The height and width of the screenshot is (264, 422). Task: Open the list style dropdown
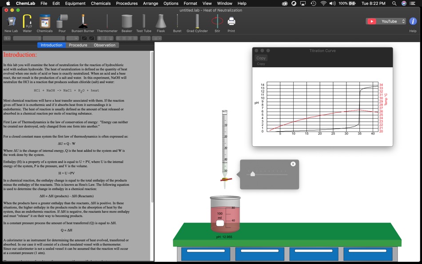[x=157, y=38]
